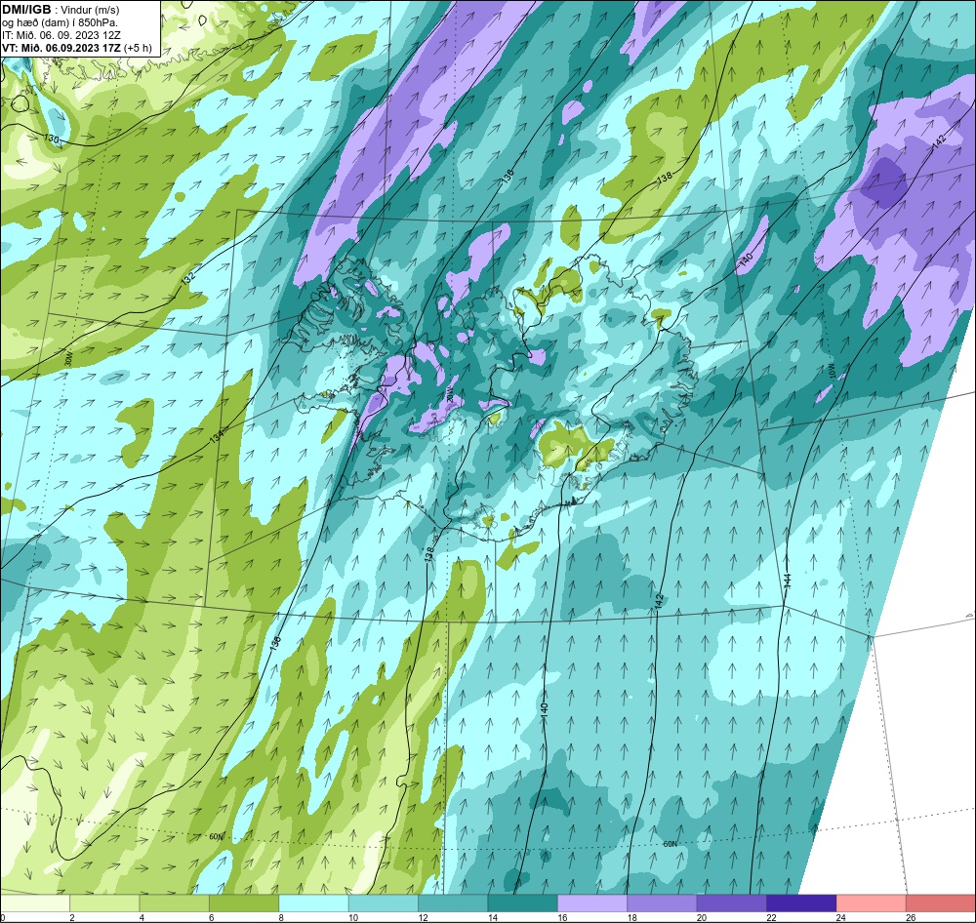
Task: Click the "10W" longitude label
Action: click(x=833, y=372)
